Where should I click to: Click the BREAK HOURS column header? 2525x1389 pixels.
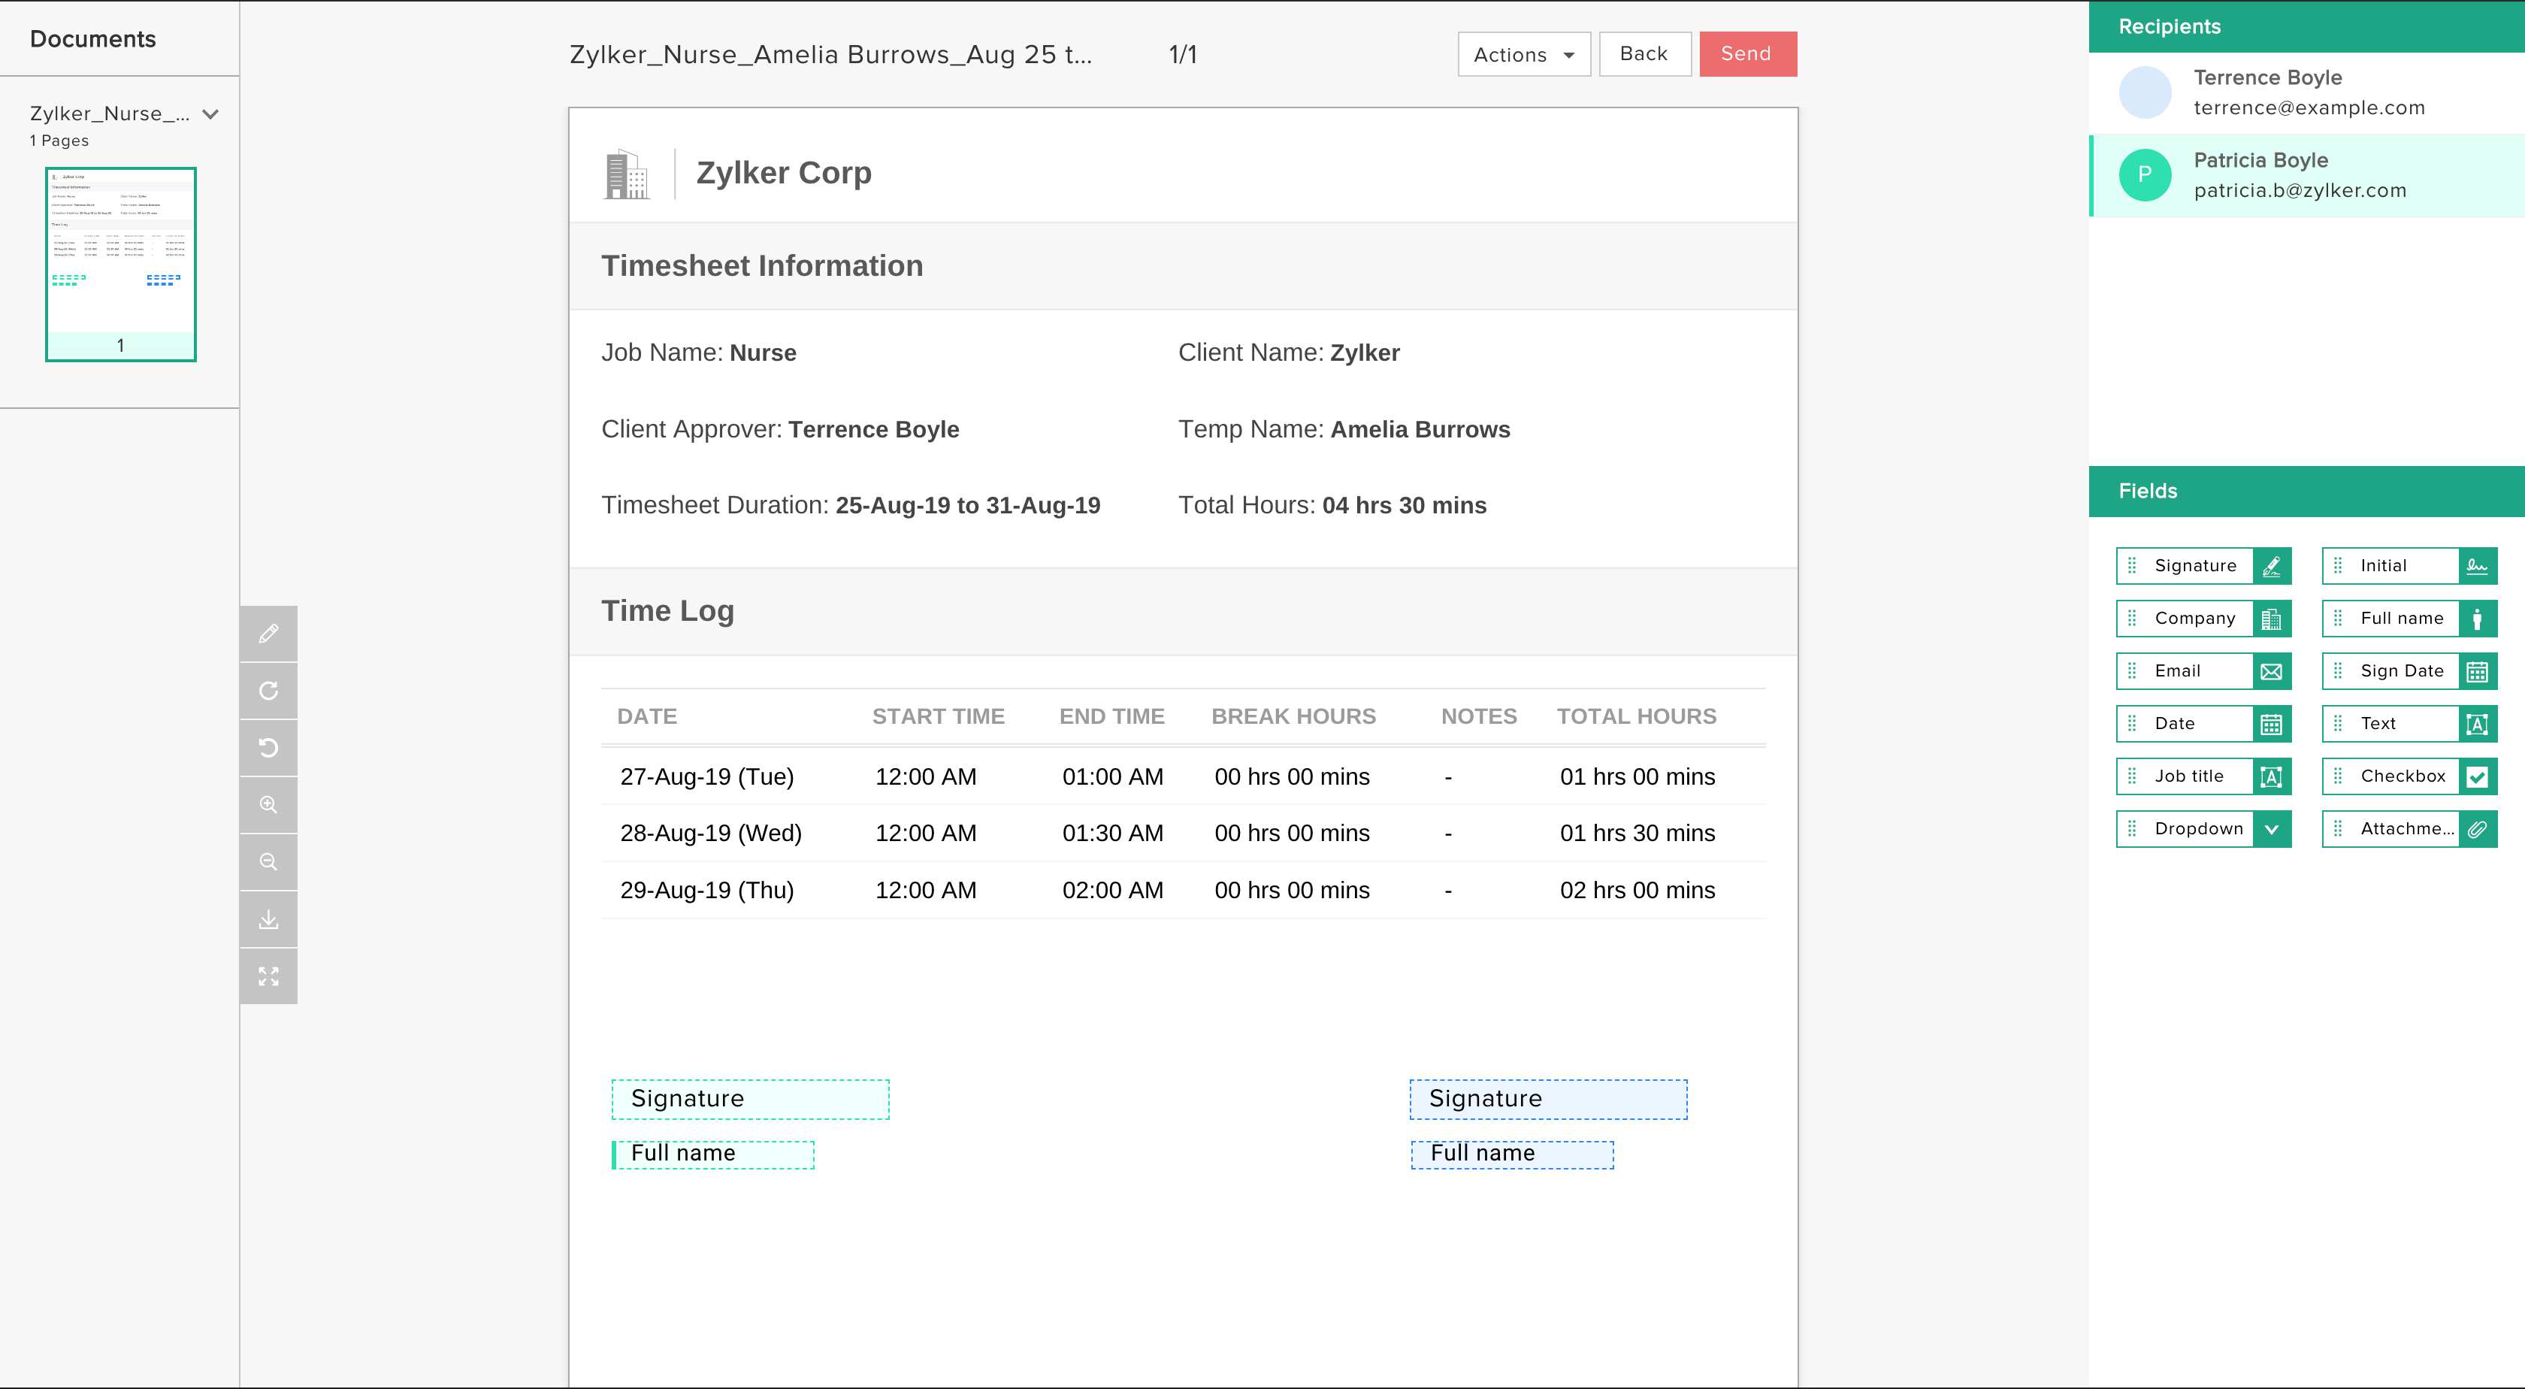pyautogui.click(x=1293, y=716)
